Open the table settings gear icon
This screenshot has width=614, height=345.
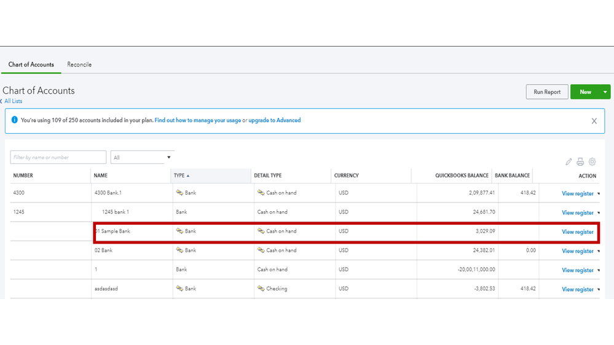click(592, 162)
